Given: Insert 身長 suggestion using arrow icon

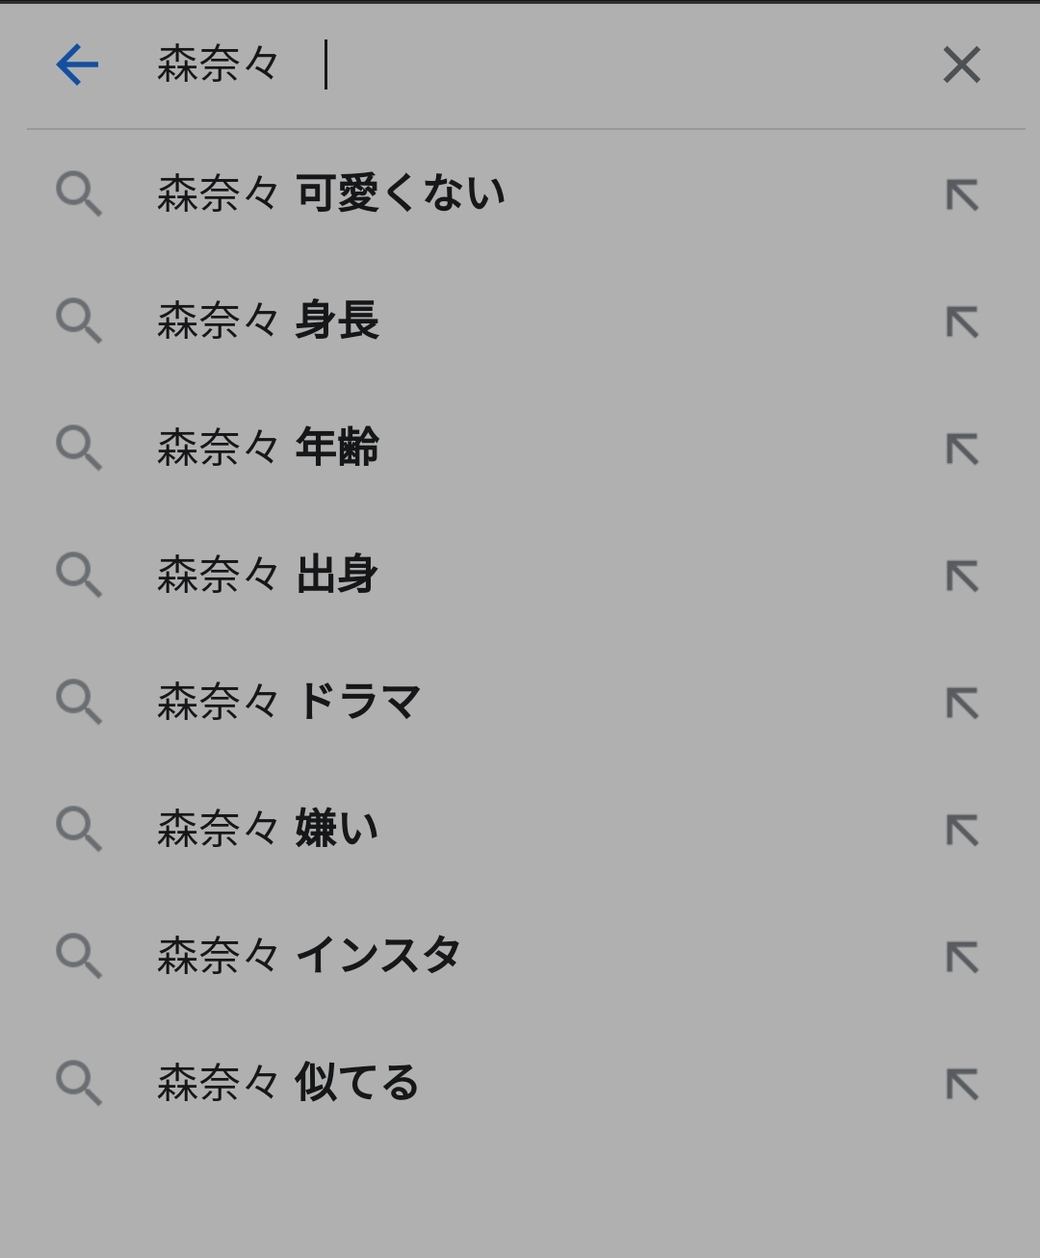Looking at the screenshot, I should click(x=962, y=321).
